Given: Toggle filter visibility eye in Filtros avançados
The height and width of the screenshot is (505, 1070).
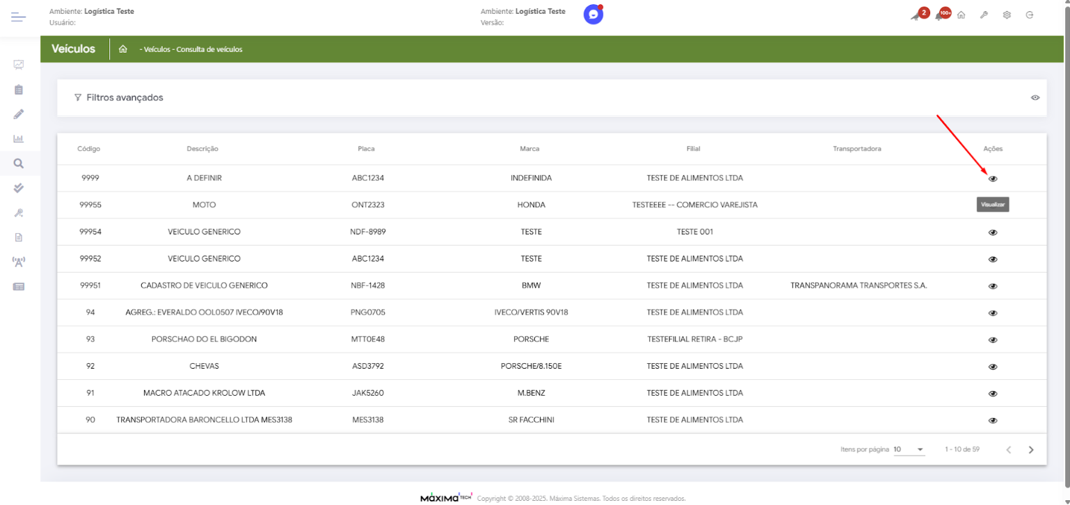Looking at the screenshot, I should [x=1035, y=97].
